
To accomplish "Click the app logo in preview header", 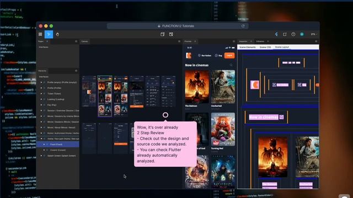I will point(189,56).
